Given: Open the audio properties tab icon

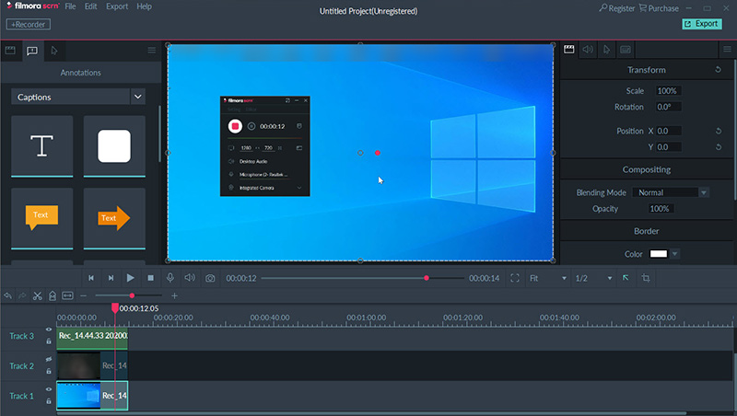Looking at the screenshot, I should (x=588, y=50).
